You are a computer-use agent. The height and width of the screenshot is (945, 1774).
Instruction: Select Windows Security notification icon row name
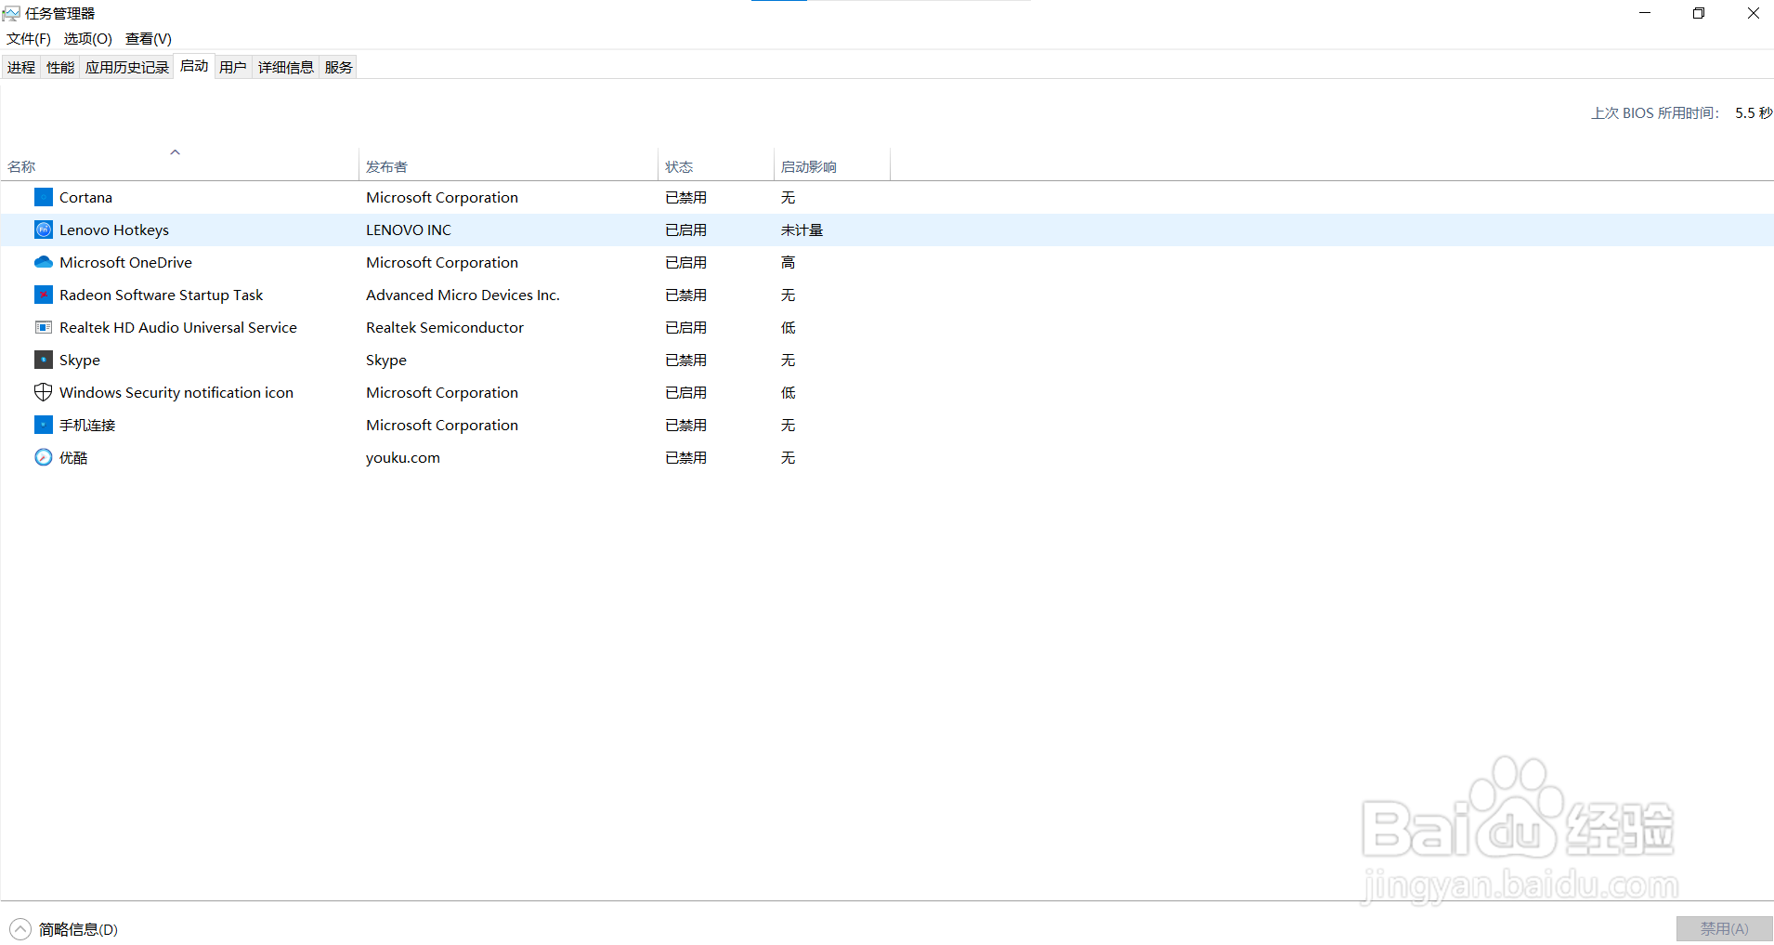pyautogui.click(x=176, y=392)
